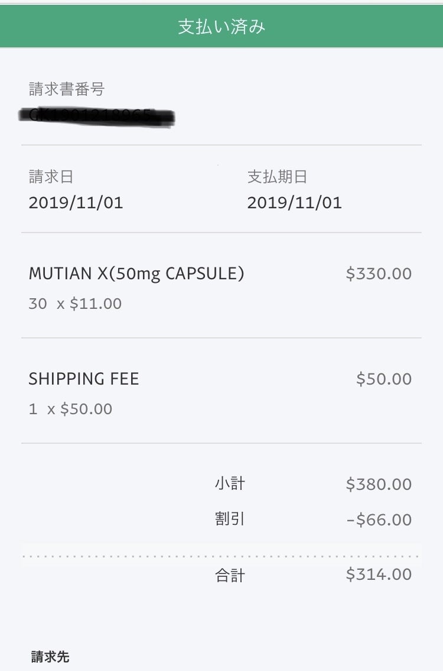Tap the green 支払い済み status banner
The width and height of the screenshot is (443, 671).
(221, 27)
